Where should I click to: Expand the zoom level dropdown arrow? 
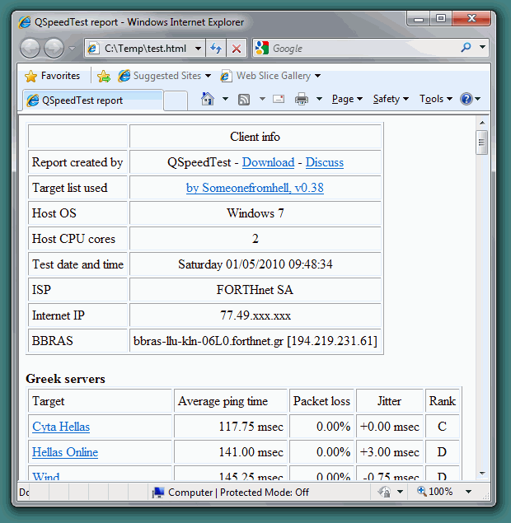tap(469, 492)
